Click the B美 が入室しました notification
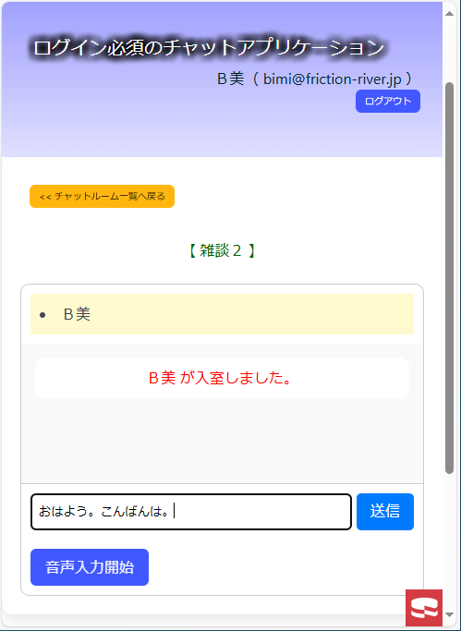This screenshot has height=631, width=461. (222, 378)
